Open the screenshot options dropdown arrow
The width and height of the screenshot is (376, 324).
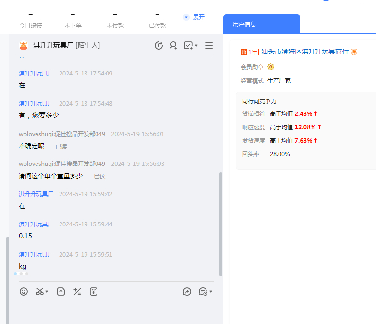(47, 292)
